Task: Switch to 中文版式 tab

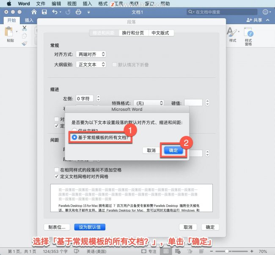Action: pos(160,33)
